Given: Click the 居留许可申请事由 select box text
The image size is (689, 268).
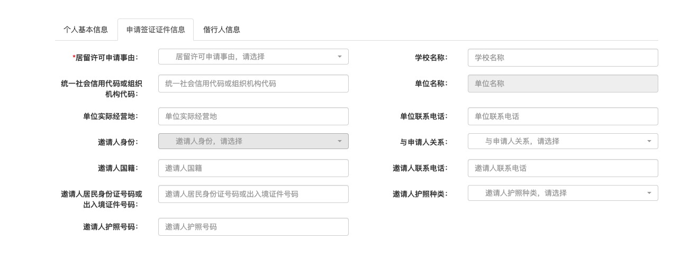Looking at the screenshot, I should click(220, 57).
